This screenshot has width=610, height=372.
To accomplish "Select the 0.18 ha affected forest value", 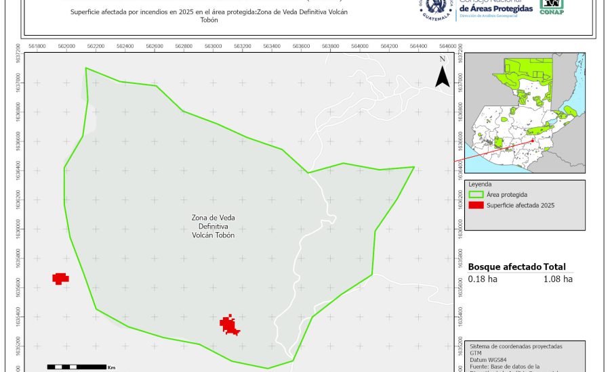I will [481, 279].
